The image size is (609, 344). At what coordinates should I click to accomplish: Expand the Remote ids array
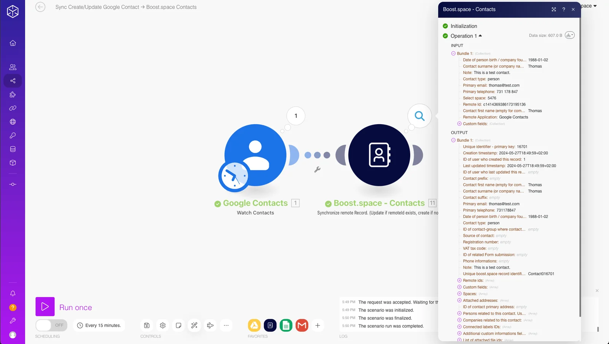point(459,280)
